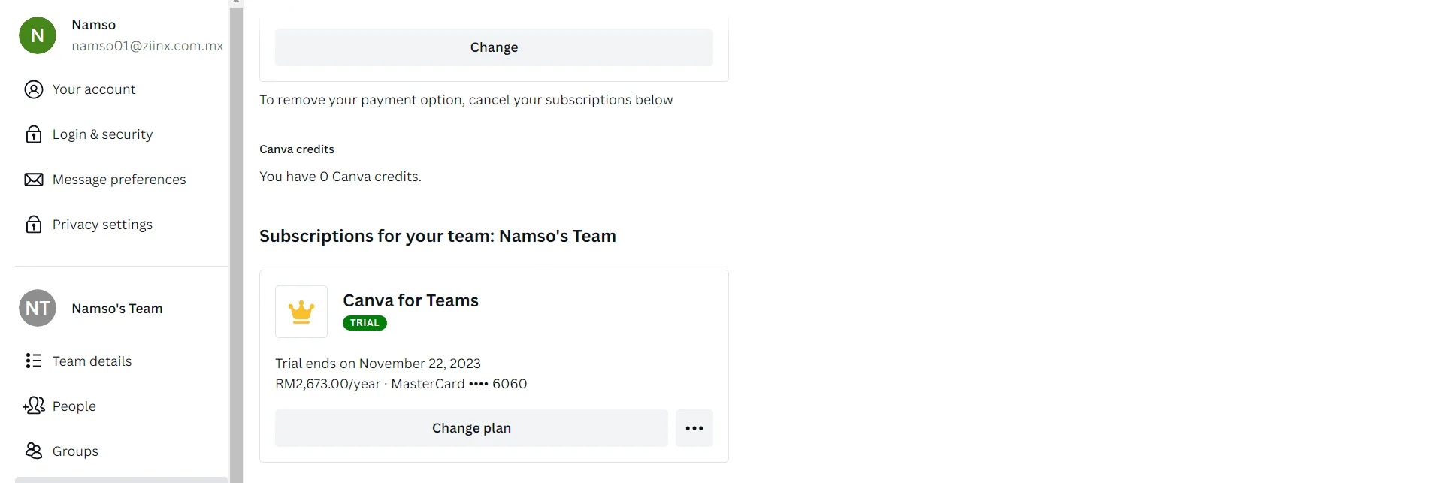This screenshot has width=1443, height=483.
Task: Click the Change payment button
Action: point(494,47)
